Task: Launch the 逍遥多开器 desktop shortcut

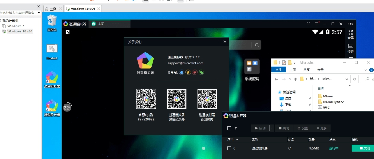Action: tap(52, 108)
